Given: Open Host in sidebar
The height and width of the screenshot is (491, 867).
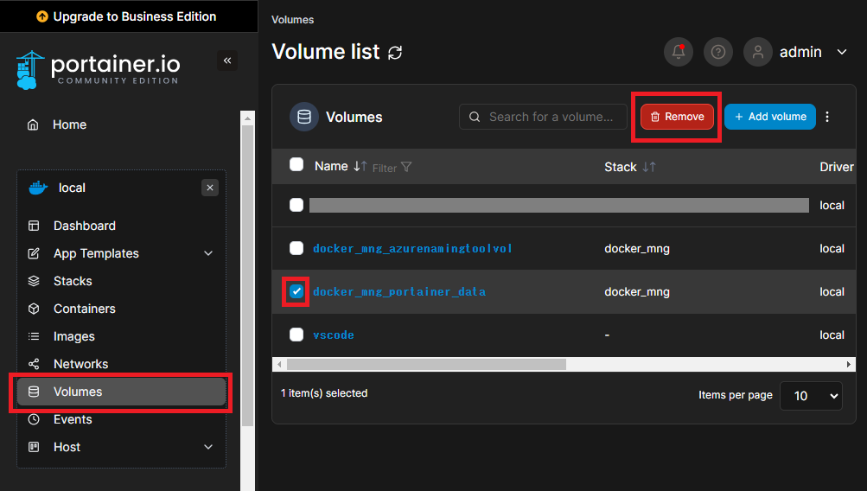Looking at the screenshot, I should point(121,447).
